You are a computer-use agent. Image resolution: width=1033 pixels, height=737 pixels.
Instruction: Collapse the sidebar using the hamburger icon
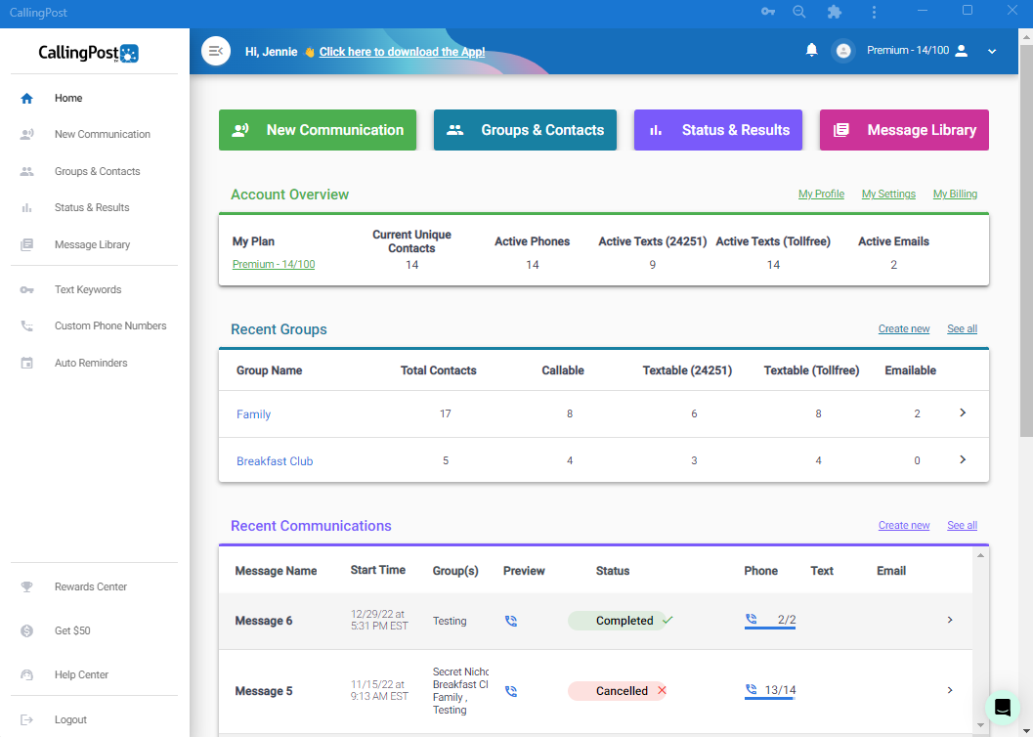click(215, 50)
